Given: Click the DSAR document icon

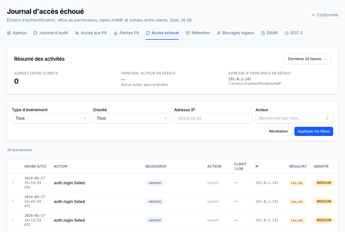Looking at the screenshot, I should [263, 33].
